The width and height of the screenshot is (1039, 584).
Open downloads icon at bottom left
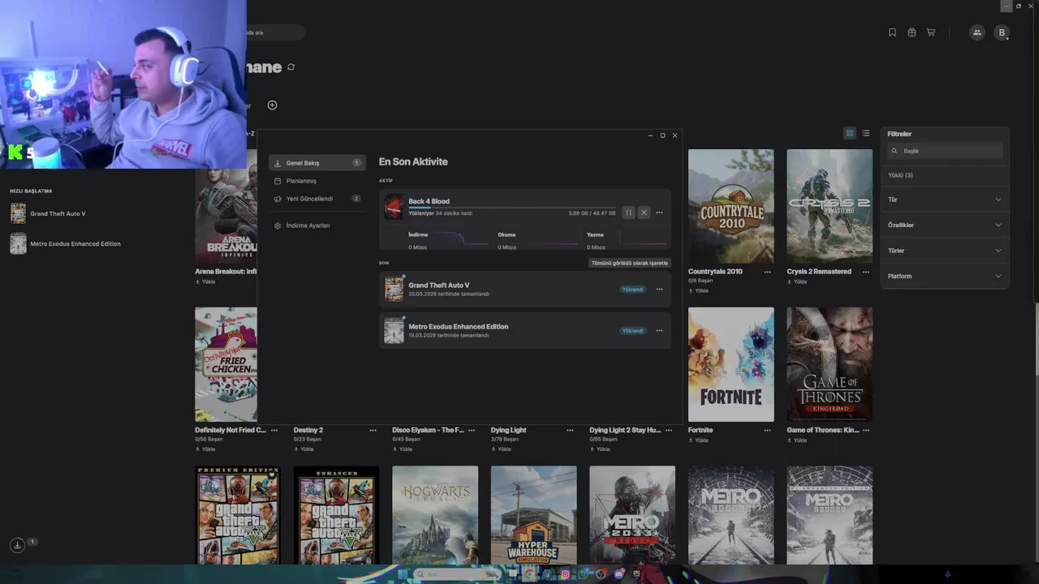(x=17, y=545)
